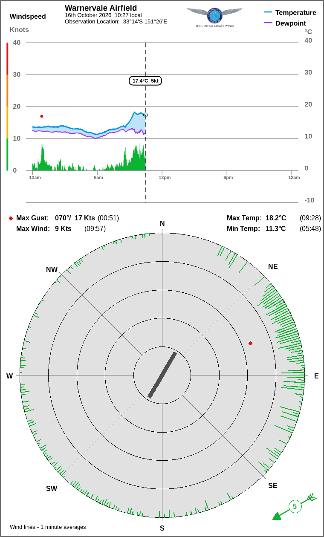Click the Windspeed heading
The image size is (324, 537).
point(28,17)
